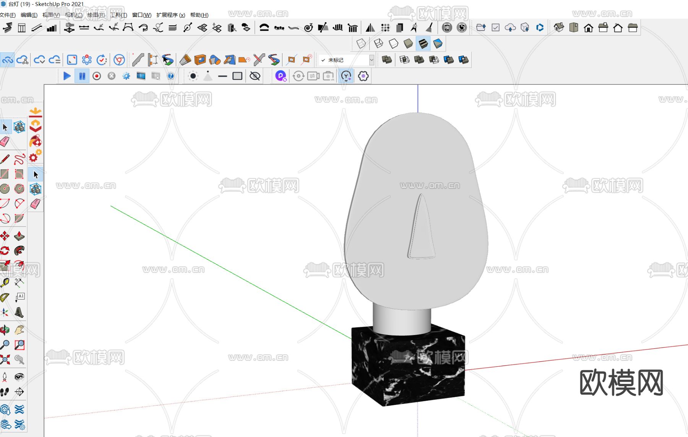Click the Monochrome face style swatch

438,44
